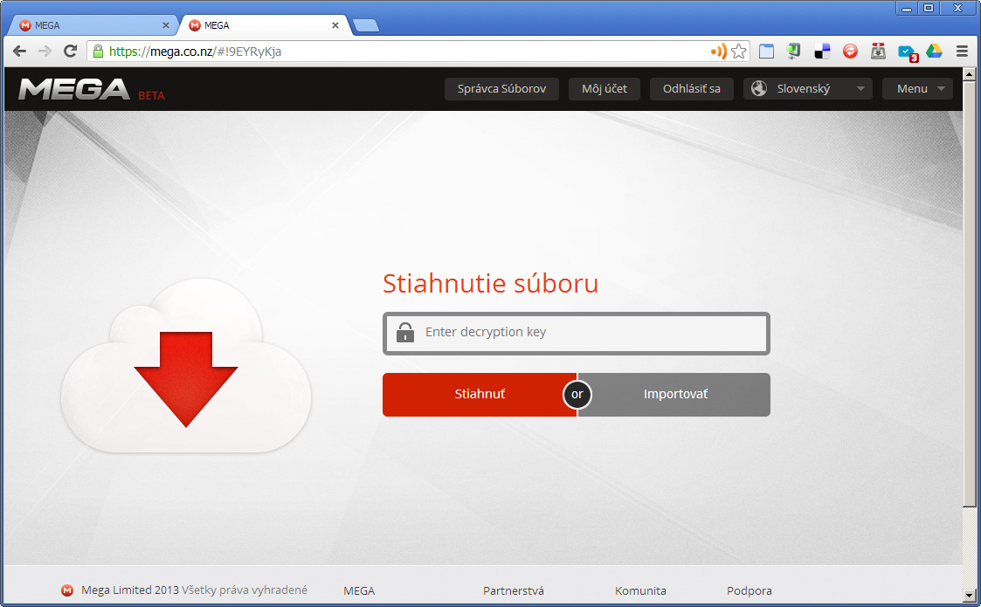Click Odhlásiť sa to log out
The height and width of the screenshot is (607, 981).
[691, 89]
